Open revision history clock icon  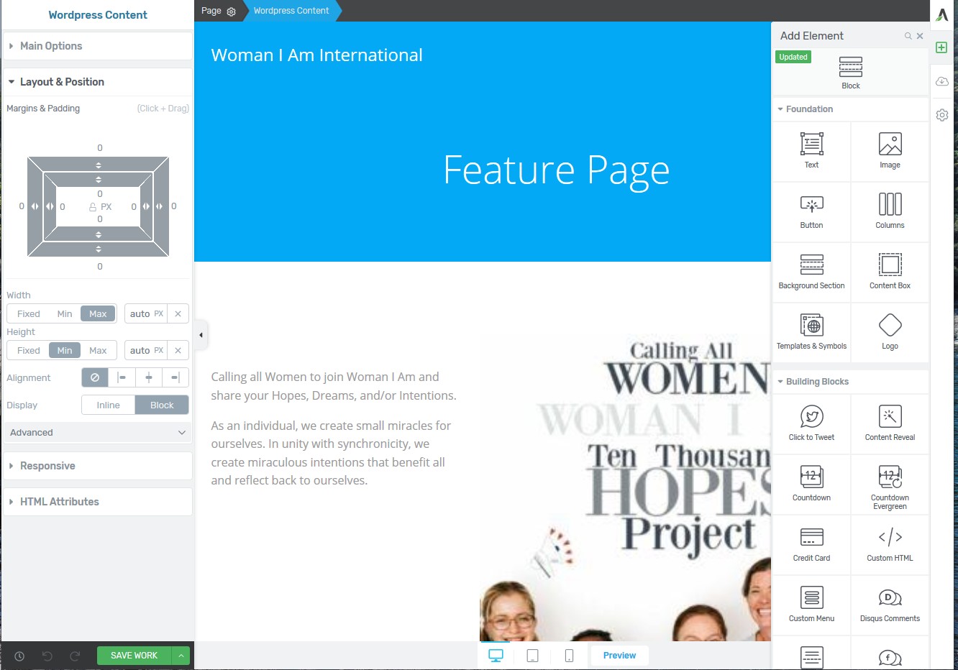pos(19,656)
